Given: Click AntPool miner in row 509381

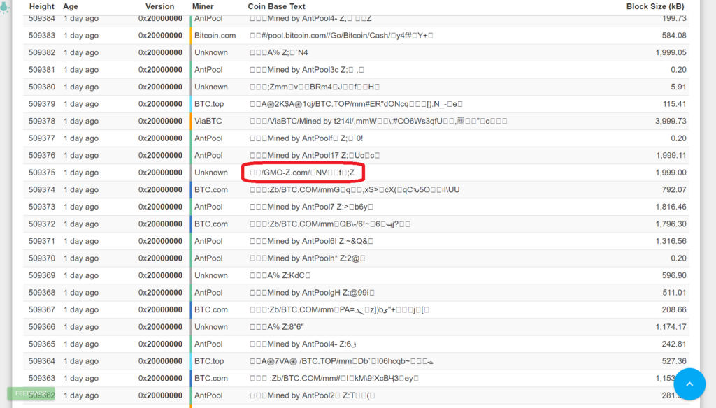Looking at the screenshot, I should [x=208, y=70].
